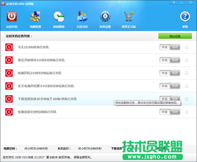Set 关闭 for 电脑连续5分钟空闲 task
Viewport: 197px width, 162px height.
[x=175, y=112]
